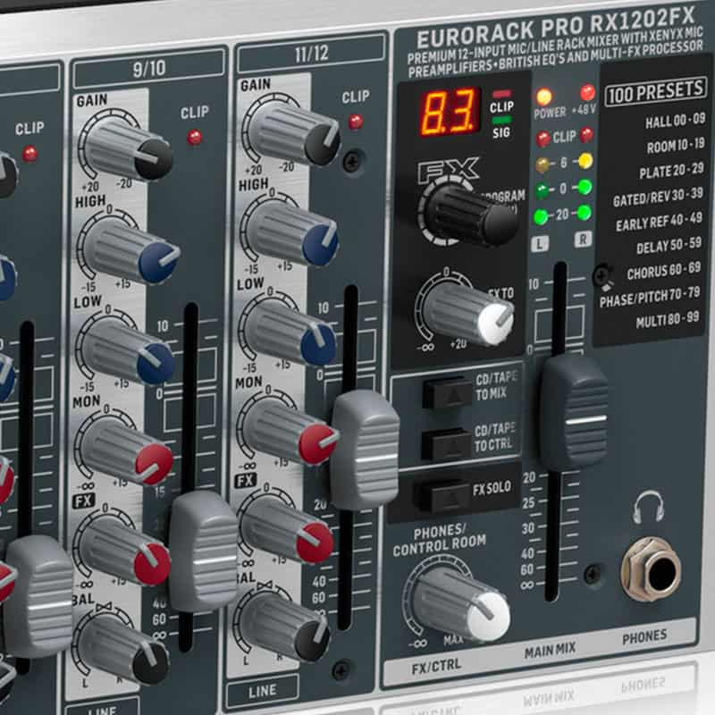The image size is (715, 715).
Task: Click the red CLIP LED on the leftmost channel
Action: (30, 154)
